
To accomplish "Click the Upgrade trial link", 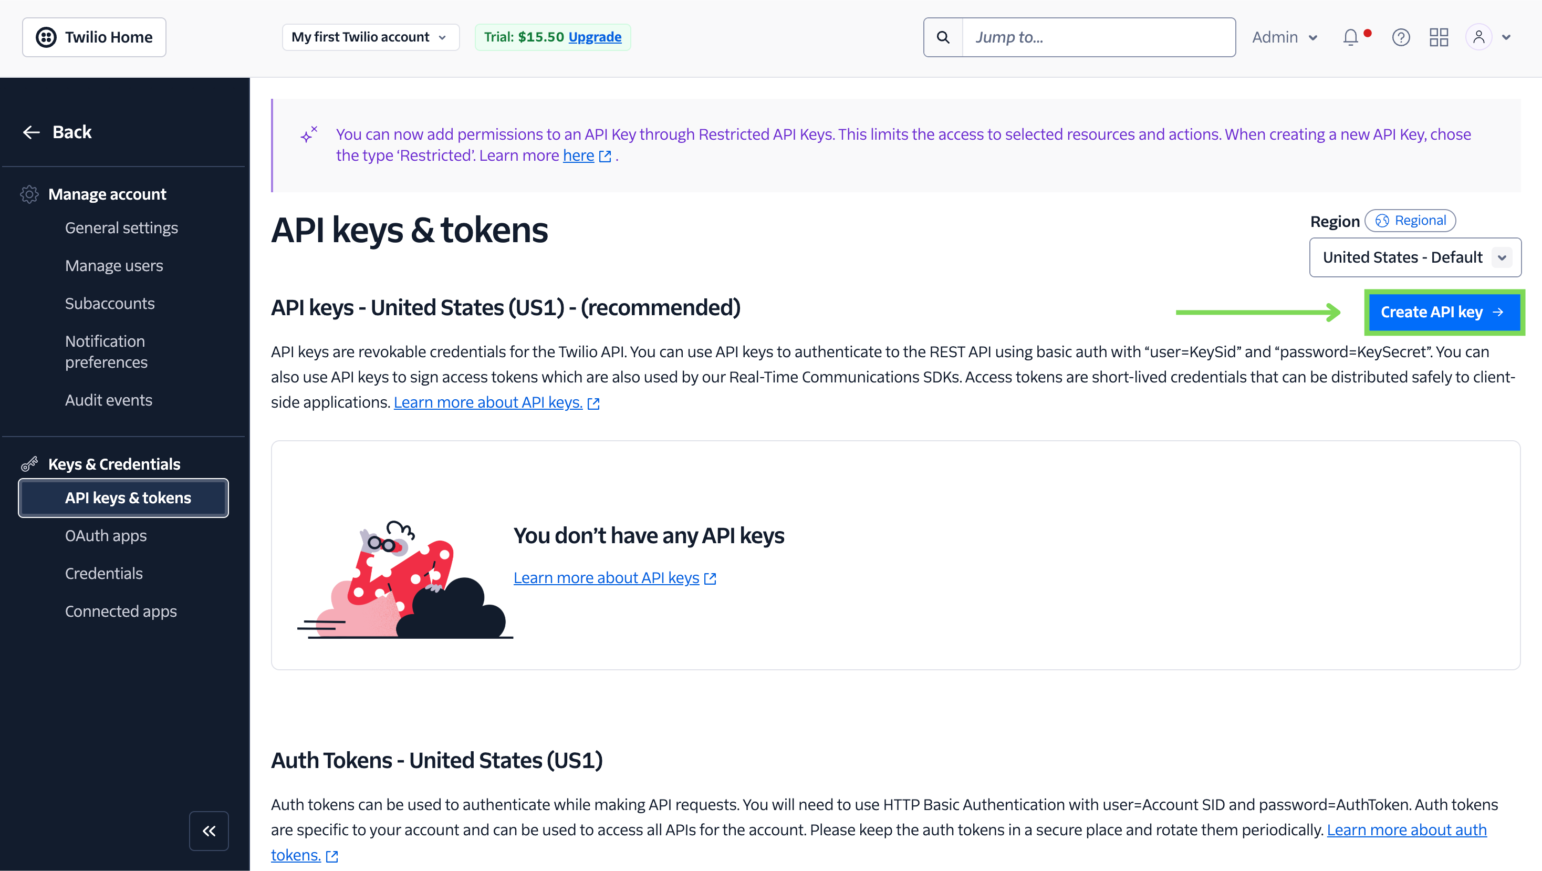I will pos(595,37).
